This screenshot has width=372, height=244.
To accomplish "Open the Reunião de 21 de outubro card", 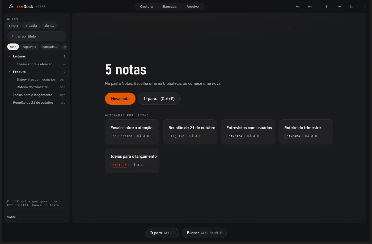I will [x=190, y=132].
